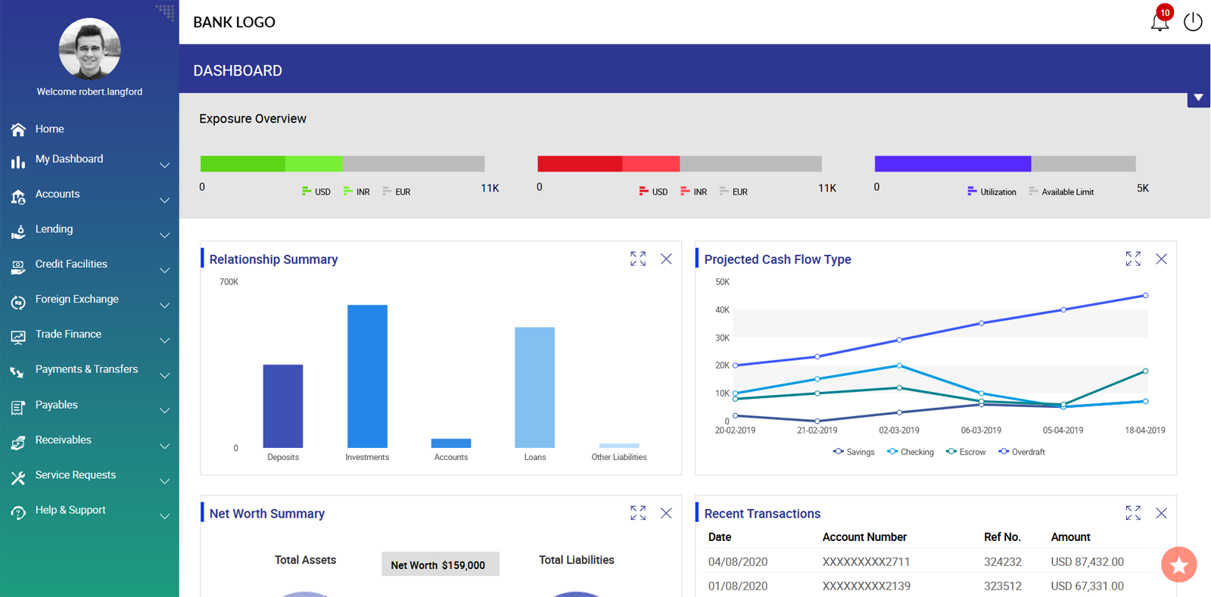Click the Amount column header
This screenshot has width=1211, height=597.
(1070, 537)
